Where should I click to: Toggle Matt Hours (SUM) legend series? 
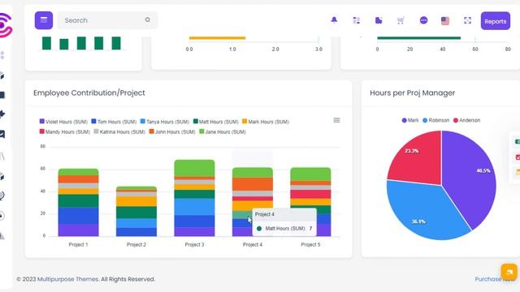click(216, 122)
